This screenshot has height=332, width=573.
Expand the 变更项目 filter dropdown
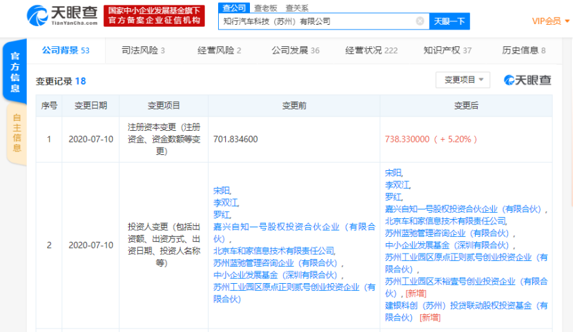pos(463,80)
